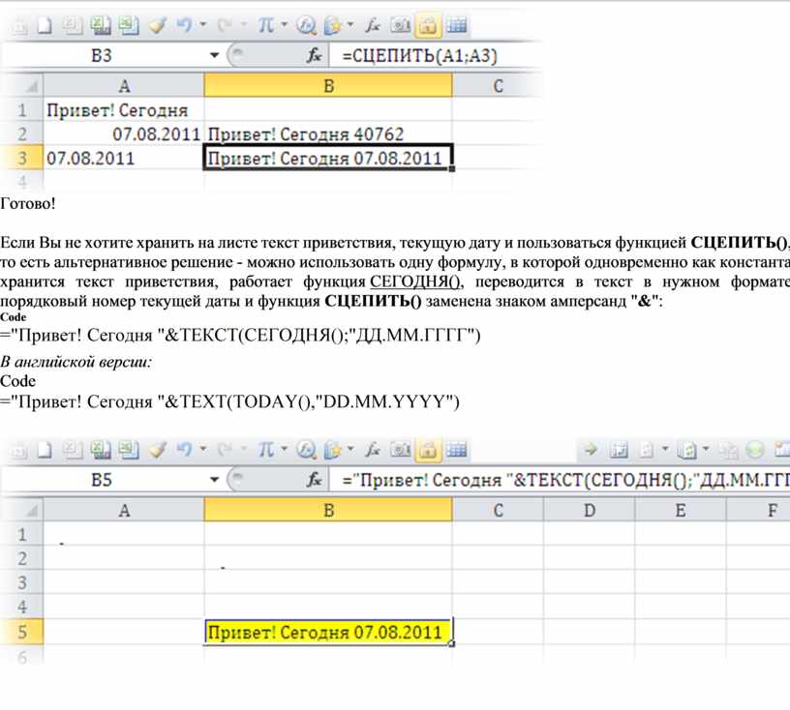Click the Undo arrow in the B3 spreadsheet toolbar
Viewport: 790px width, 710px height.
pos(184,25)
